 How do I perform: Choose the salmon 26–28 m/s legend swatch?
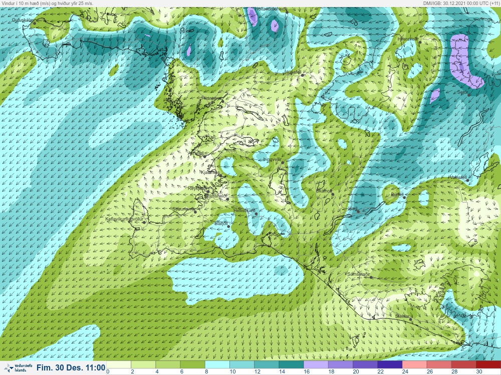pyautogui.click(x=439, y=365)
